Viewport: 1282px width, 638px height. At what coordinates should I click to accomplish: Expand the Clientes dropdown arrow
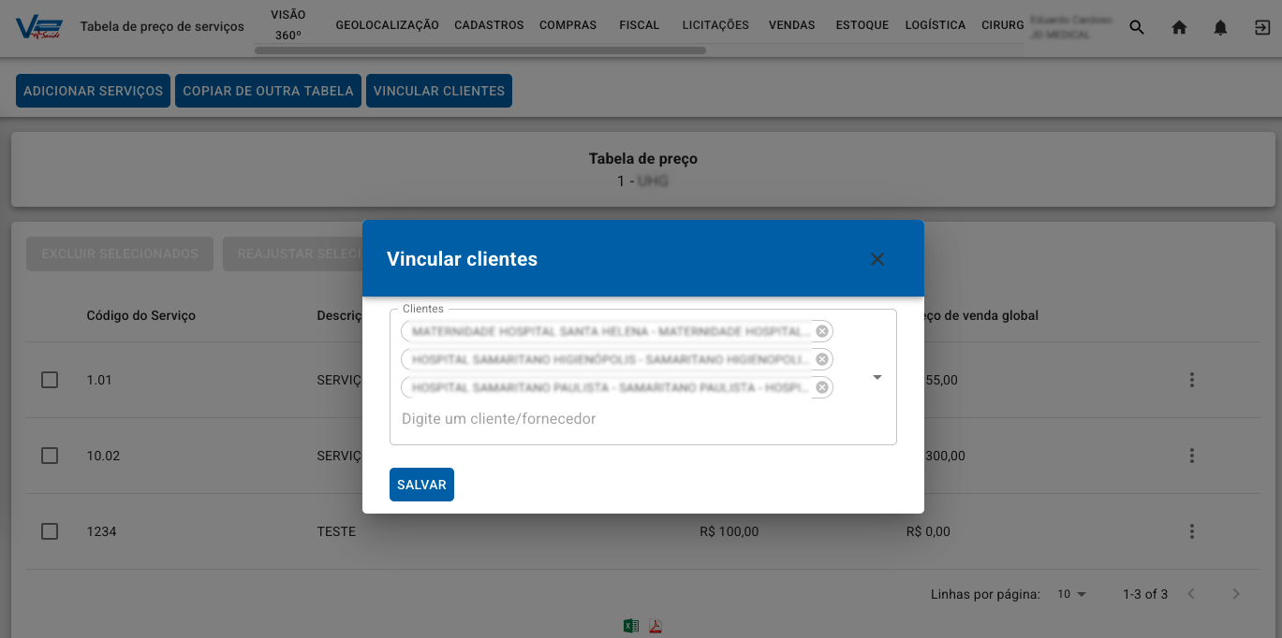coord(877,377)
